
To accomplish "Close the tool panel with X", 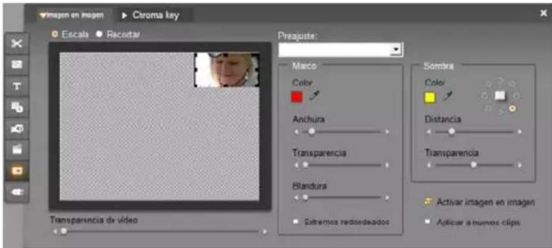I will 543,13.
